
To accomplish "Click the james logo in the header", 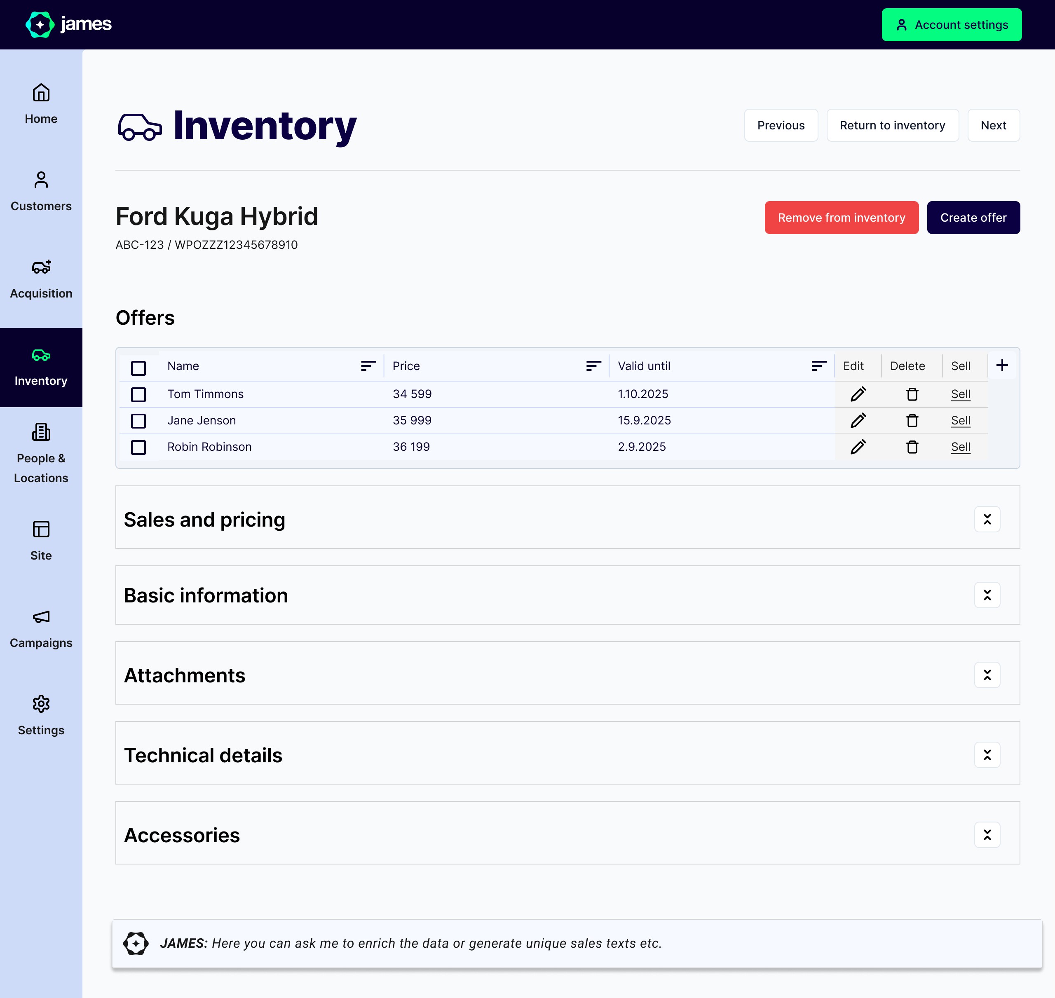I will [x=69, y=24].
